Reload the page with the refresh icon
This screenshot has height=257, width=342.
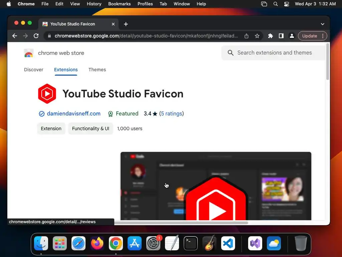click(x=36, y=36)
